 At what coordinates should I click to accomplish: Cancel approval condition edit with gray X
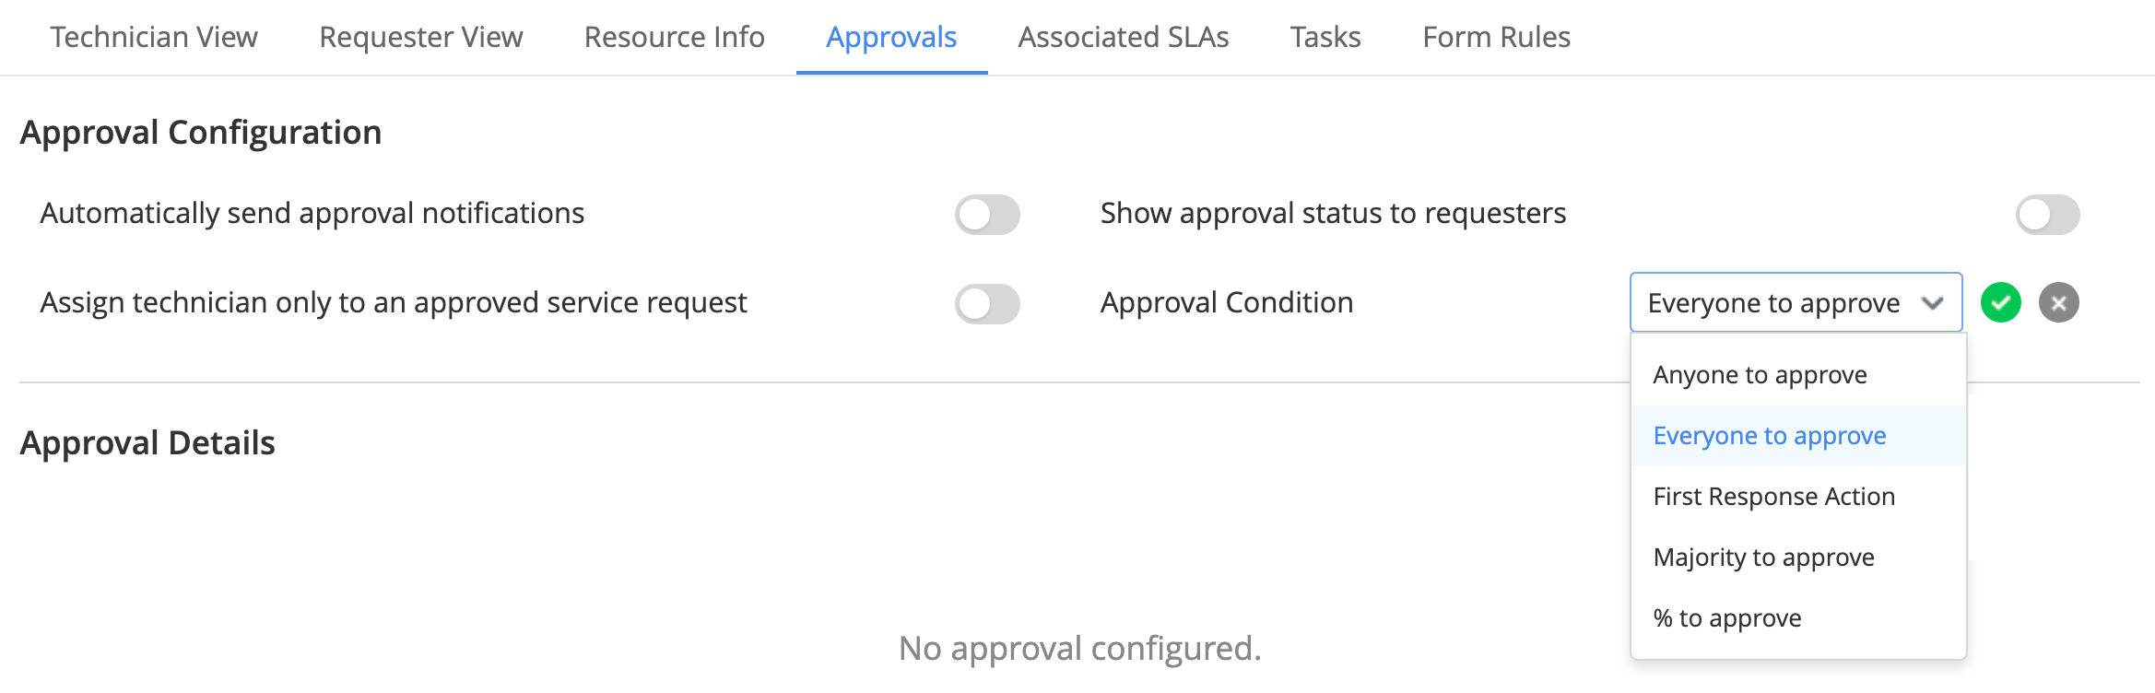[x=2059, y=302]
